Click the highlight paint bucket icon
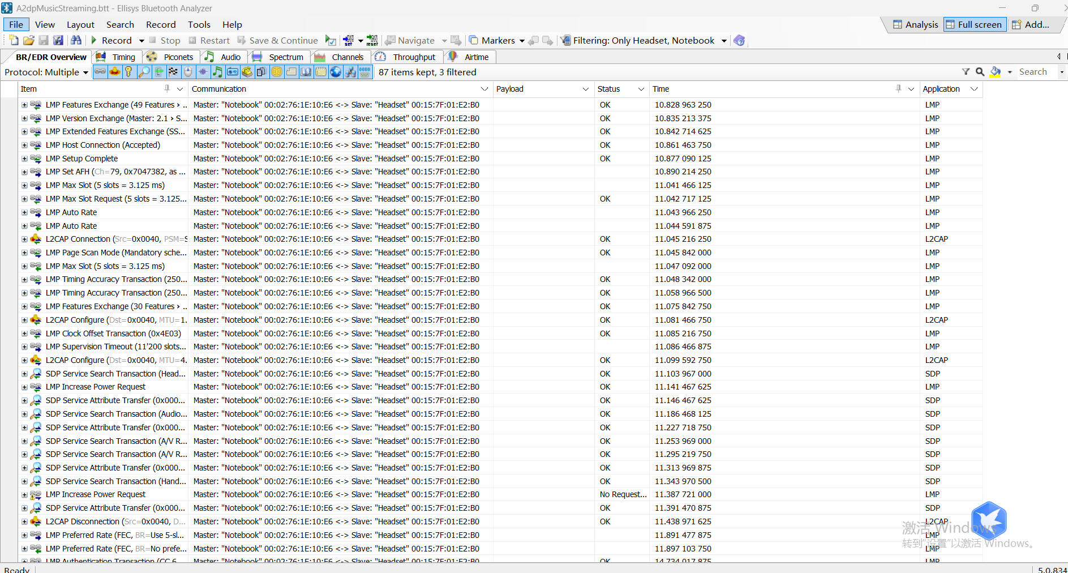The height and width of the screenshot is (573, 1068). pos(996,72)
